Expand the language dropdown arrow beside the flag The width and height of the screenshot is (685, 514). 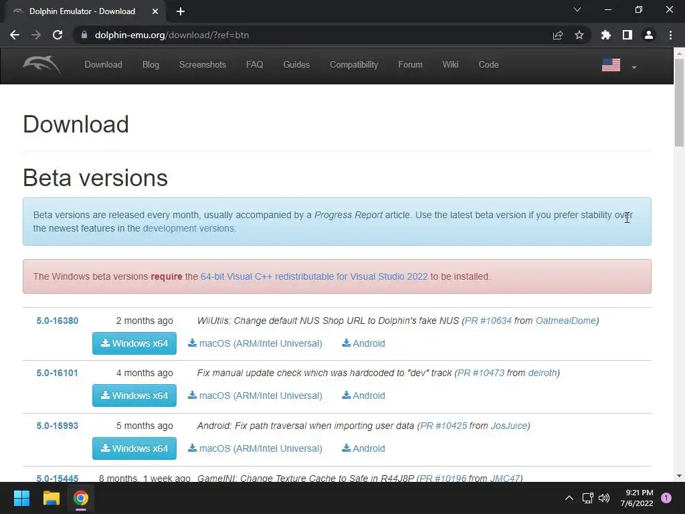[634, 68]
